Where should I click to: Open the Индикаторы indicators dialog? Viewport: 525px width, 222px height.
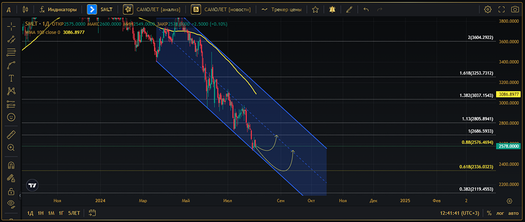click(x=58, y=9)
